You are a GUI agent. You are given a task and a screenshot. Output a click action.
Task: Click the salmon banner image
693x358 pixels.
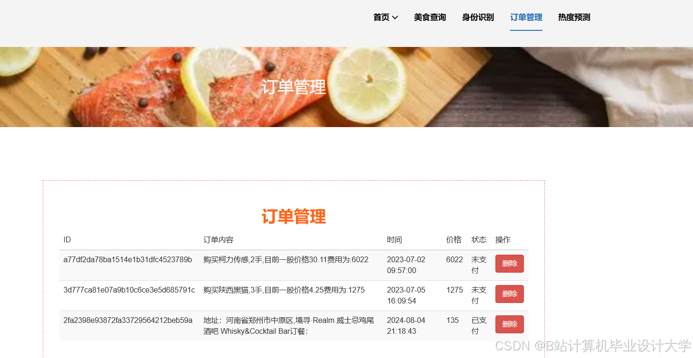(x=346, y=87)
